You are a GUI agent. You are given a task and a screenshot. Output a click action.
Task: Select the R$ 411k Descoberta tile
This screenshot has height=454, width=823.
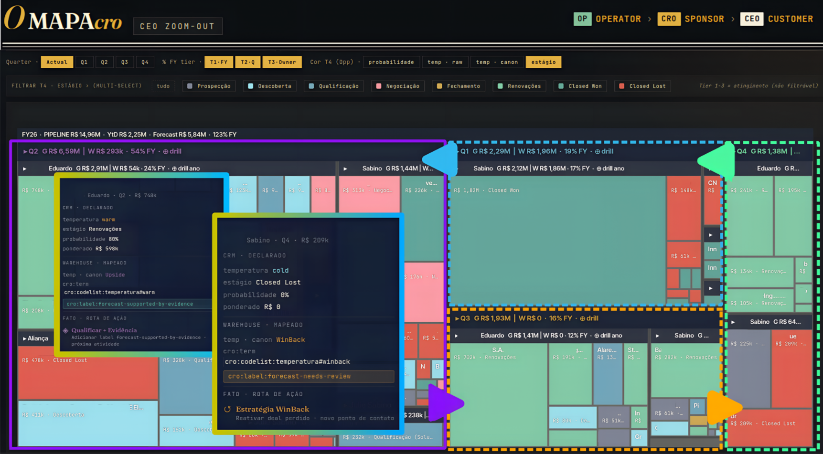pyautogui.click(x=88, y=423)
